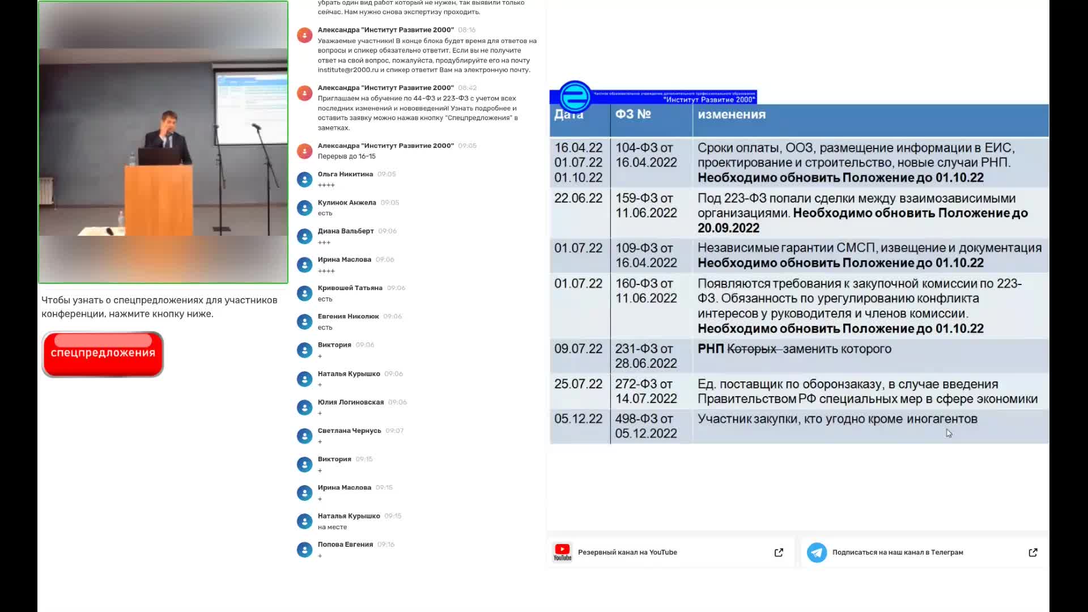
Task: Click the red спецпредложения button
Action: [x=103, y=354]
